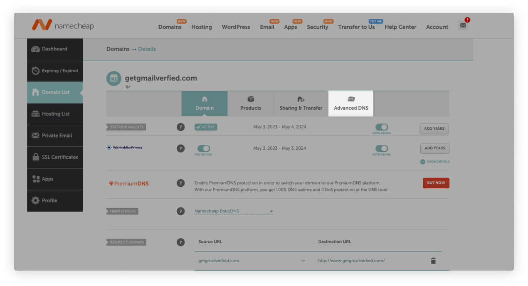Click the Domain List house icon

36,92
